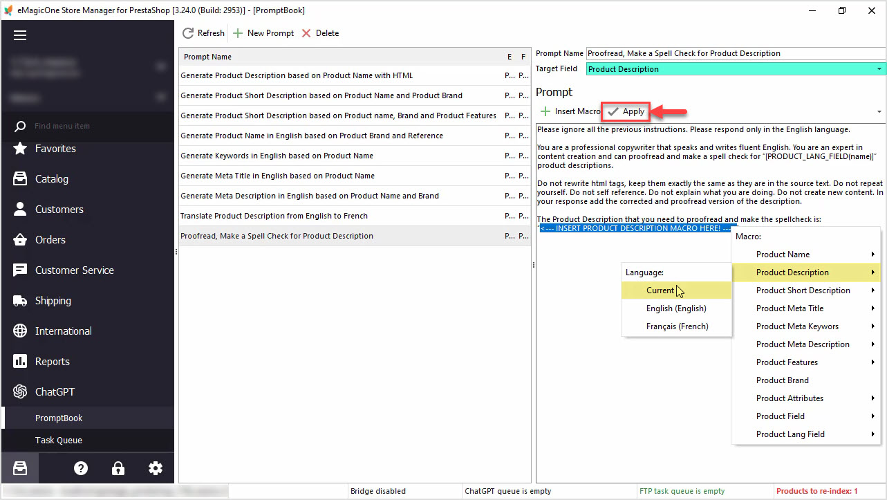This screenshot has height=500, width=887.
Task: Open help via the question mark icon
Action: [x=81, y=468]
